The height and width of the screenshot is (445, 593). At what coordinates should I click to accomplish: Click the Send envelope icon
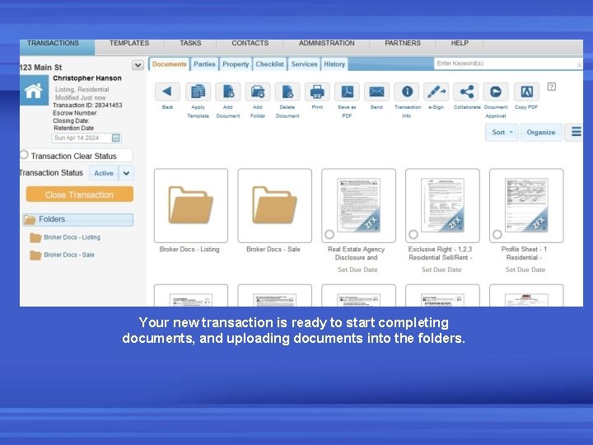376,91
